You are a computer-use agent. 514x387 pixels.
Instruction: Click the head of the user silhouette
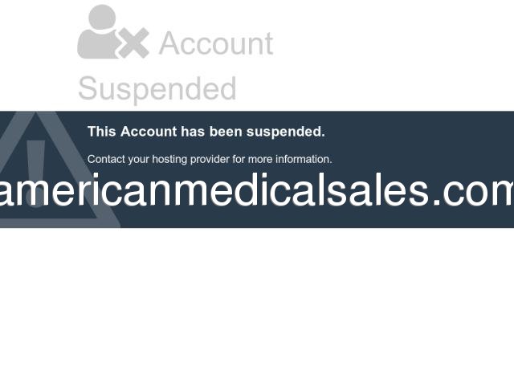point(102,17)
